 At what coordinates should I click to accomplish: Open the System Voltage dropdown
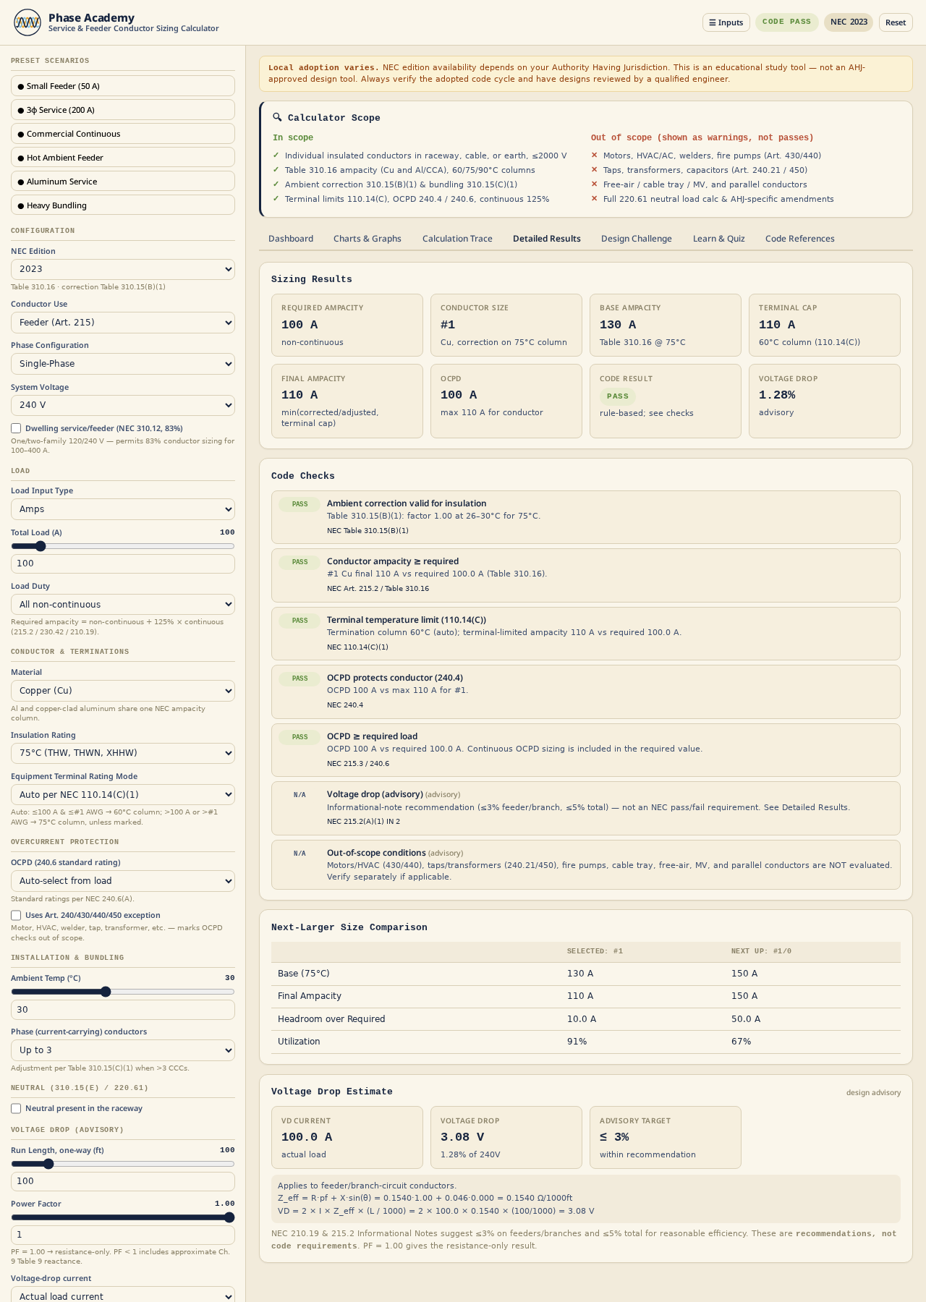[x=123, y=405]
